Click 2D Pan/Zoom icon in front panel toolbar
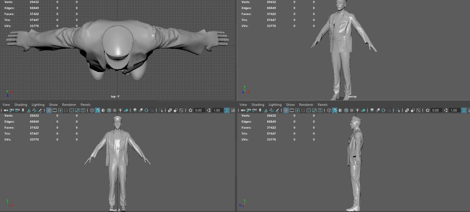 pos(34,110)
